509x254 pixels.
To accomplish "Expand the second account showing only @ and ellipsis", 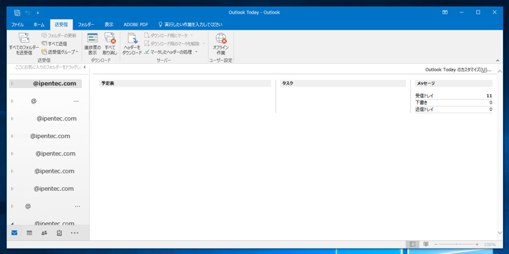I will (x=12, y=101).
